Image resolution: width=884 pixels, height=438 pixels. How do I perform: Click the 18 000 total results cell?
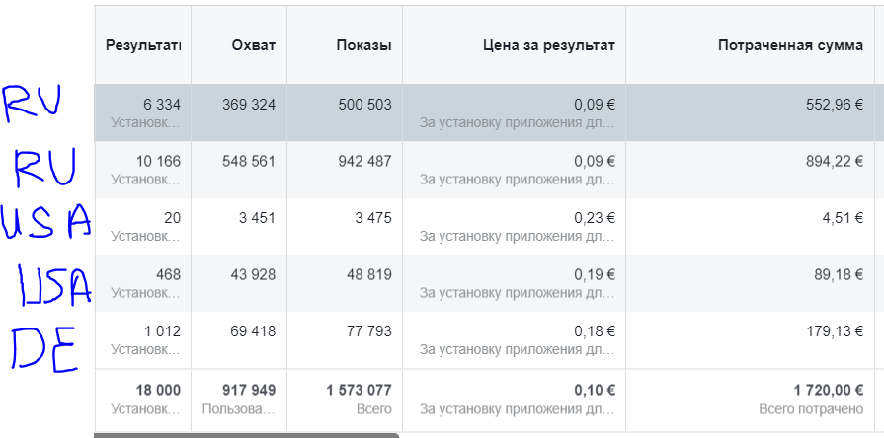156,390
